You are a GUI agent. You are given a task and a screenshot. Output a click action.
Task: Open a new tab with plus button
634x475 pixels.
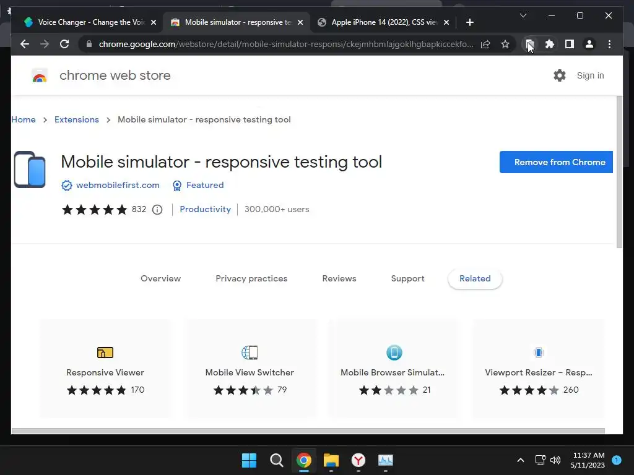[469, 22]
